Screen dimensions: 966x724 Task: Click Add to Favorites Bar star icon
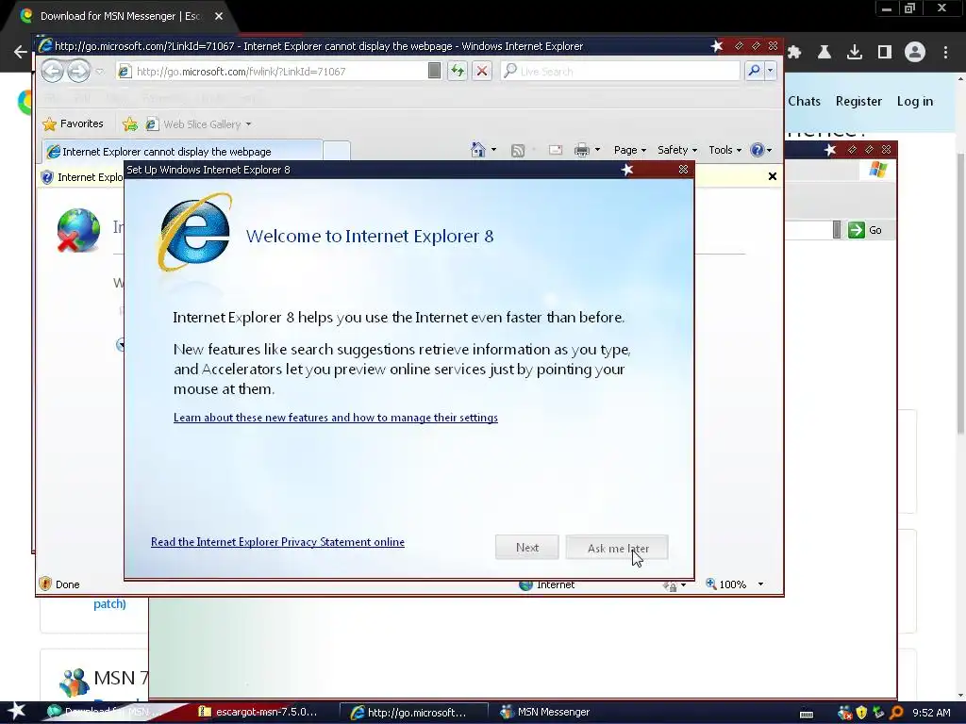point(130,124)
